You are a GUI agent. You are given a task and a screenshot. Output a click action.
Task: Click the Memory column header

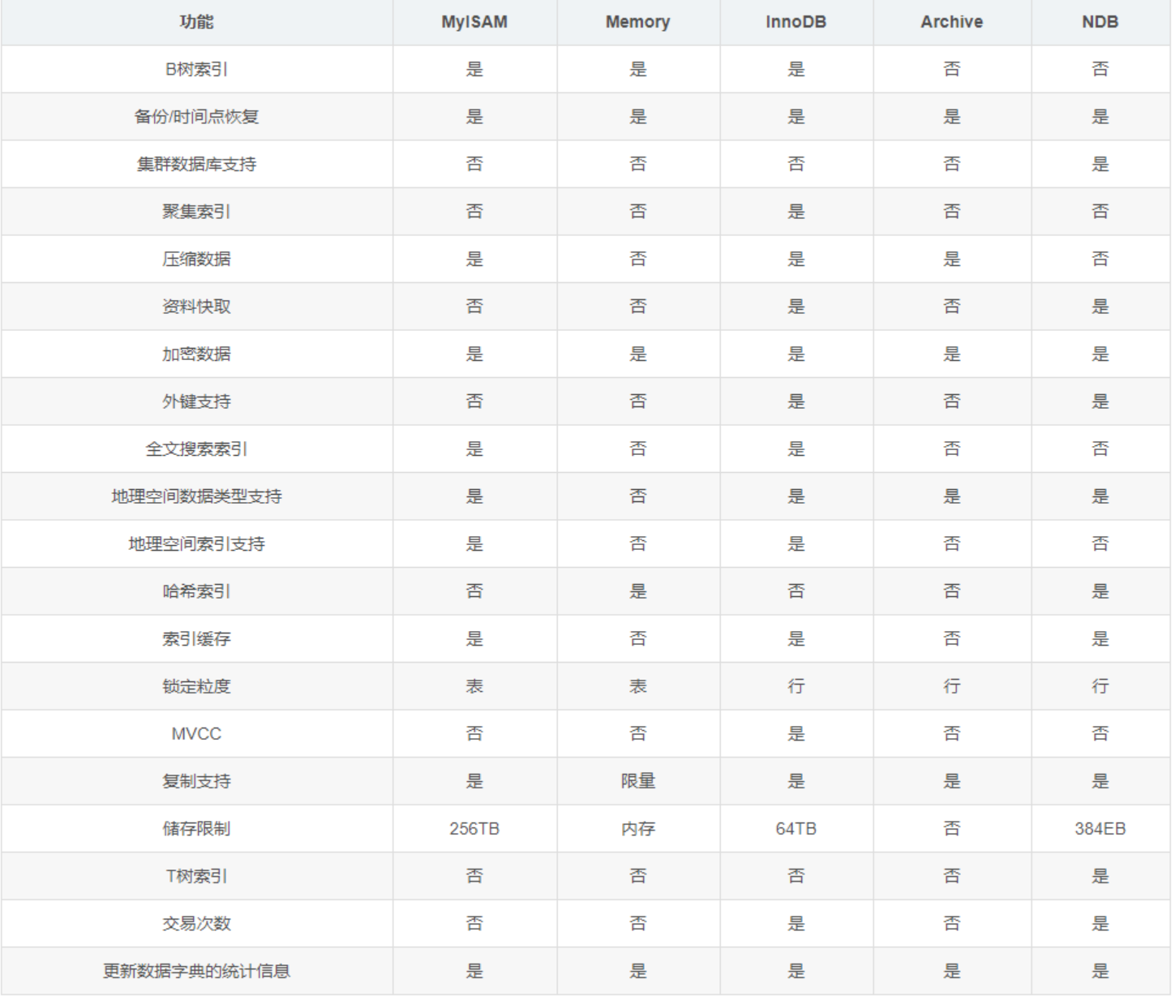click(x=637, y=22)
